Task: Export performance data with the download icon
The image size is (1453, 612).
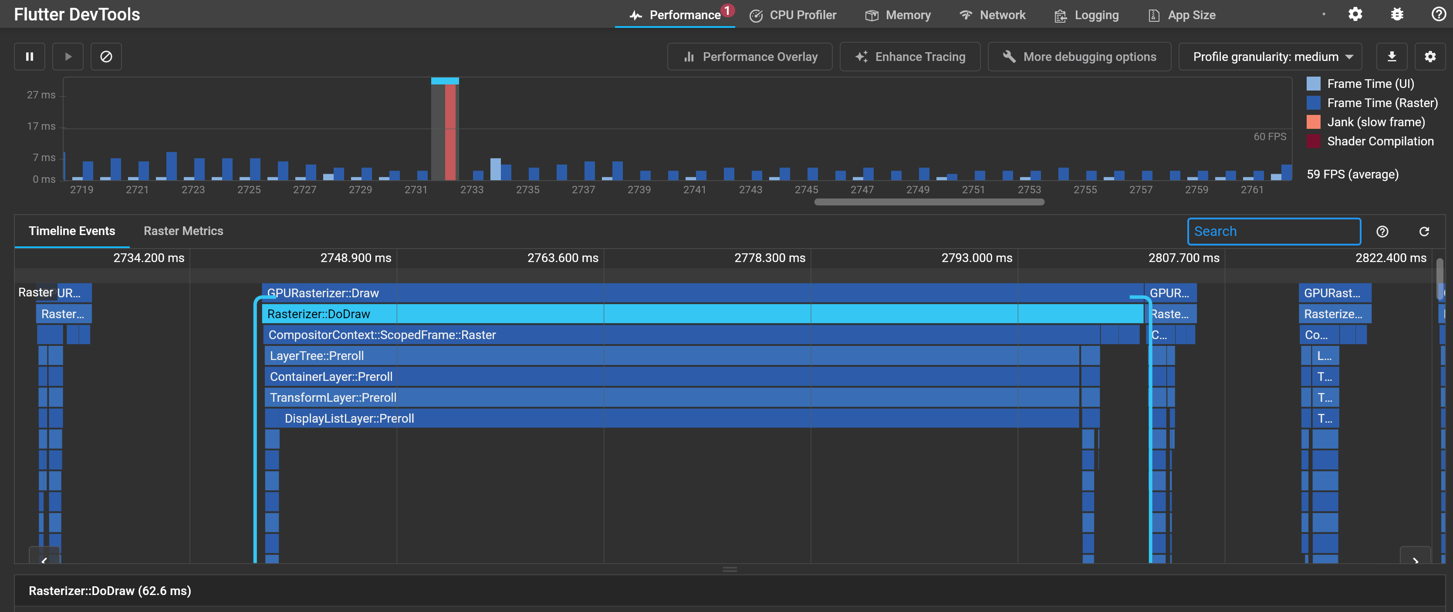Action: 1392,56
